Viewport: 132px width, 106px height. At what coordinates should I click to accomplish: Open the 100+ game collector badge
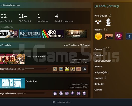[109, 36]
